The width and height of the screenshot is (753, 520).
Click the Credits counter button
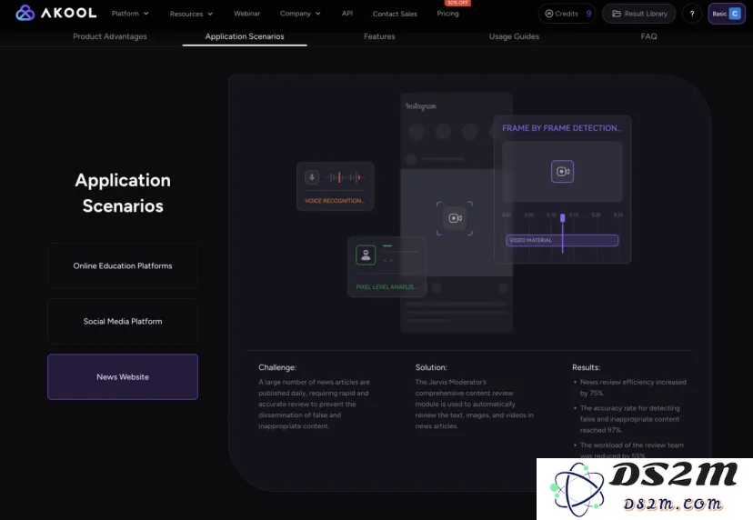[x=567, y=14]
